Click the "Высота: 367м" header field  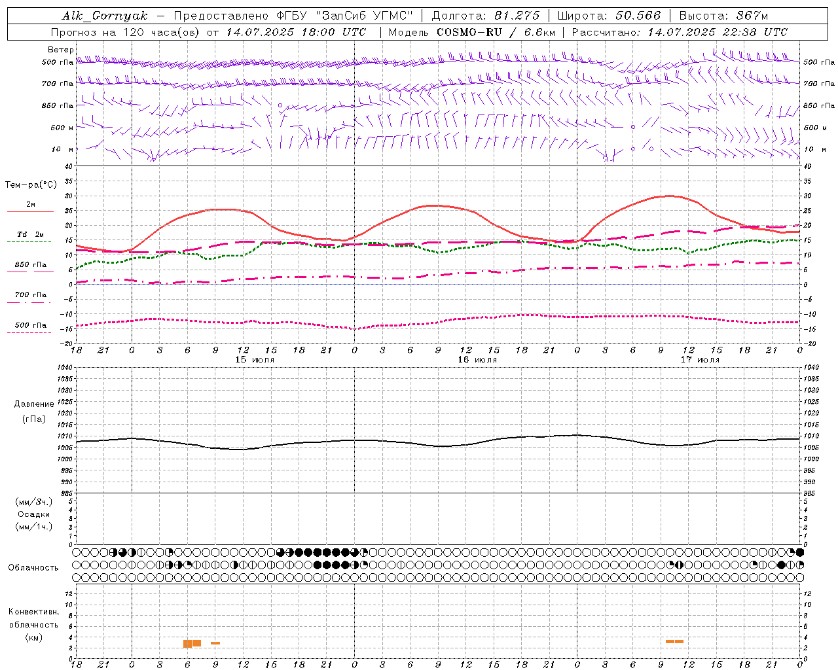(x=723, y=16)
